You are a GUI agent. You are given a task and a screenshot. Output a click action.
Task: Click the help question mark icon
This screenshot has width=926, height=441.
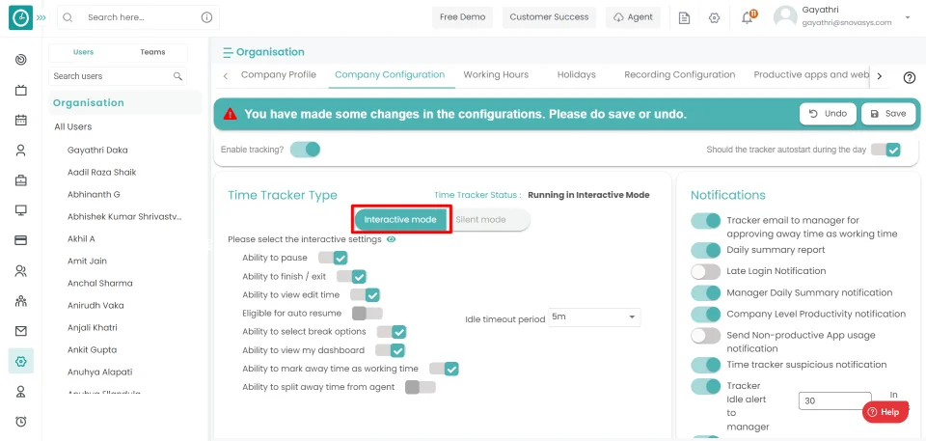pos(909,78)
